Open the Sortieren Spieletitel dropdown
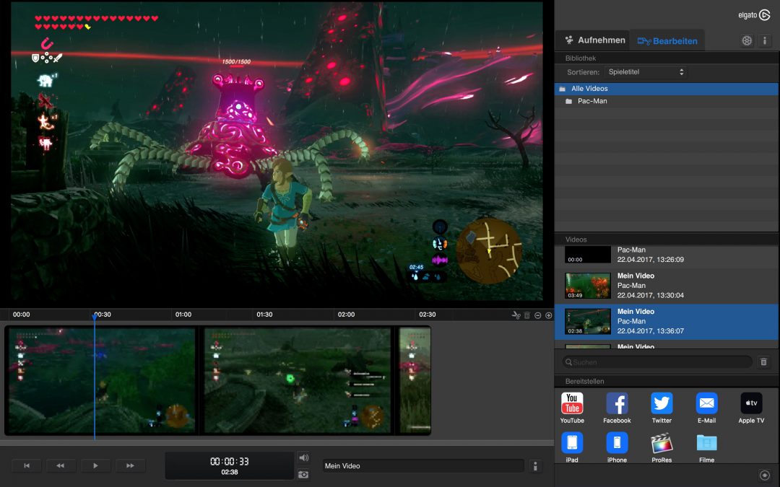The image size is (780, 487). pyautogui.click(x=646, y=72)
